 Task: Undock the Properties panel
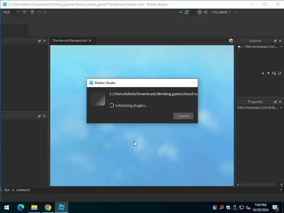(x=275, y=102)
